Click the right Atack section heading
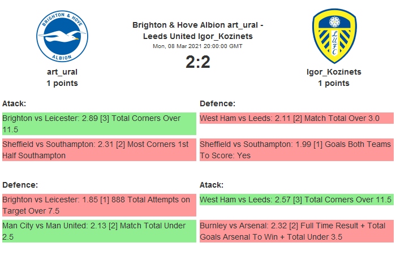The width and height of the screenshot is (396, 260). pos(212,185)
